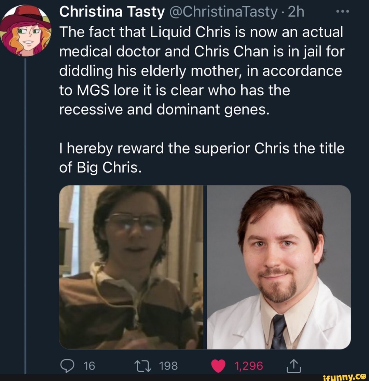Click the display name Christina Tasty
This screenshot has width=369, height=381.
click(112, 12)
